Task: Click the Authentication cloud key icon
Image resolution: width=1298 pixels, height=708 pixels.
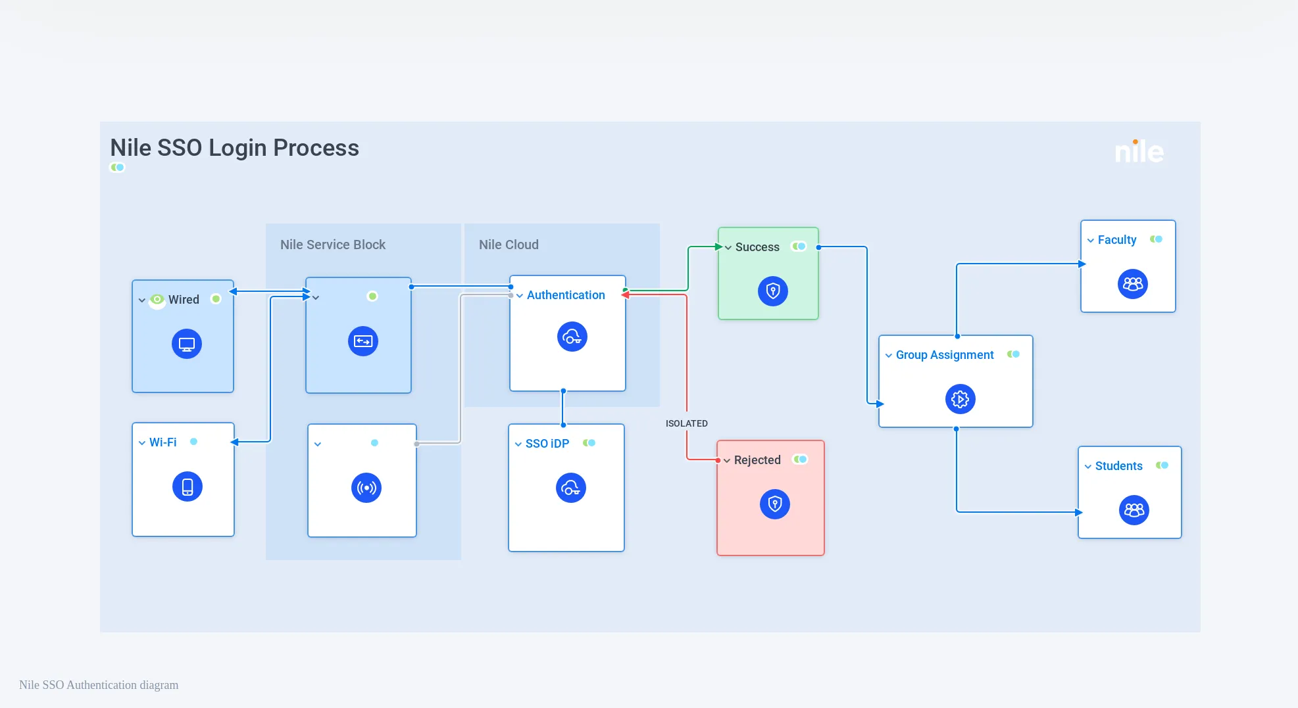Action: 572,337
